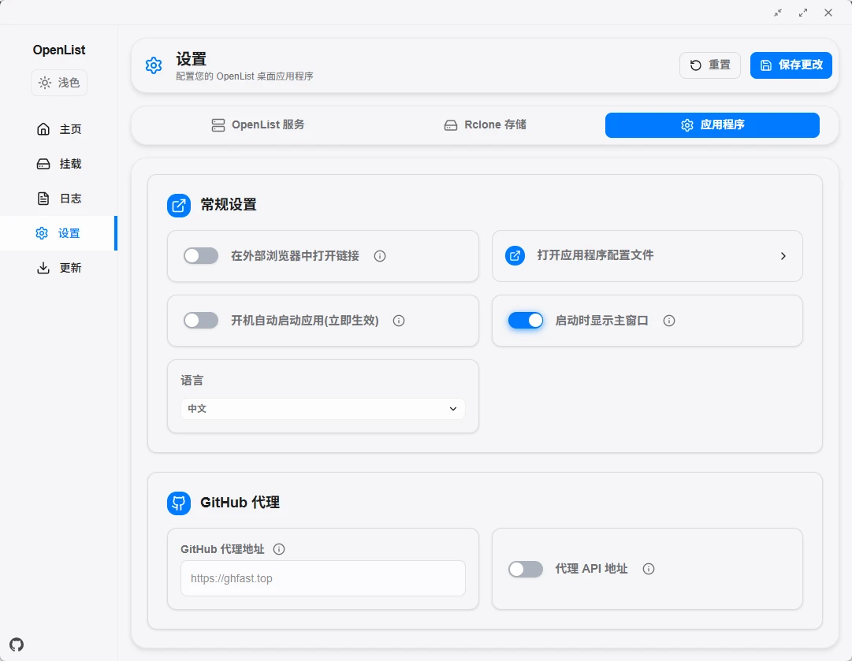852x661 pixels.
Task: Click the 保存更改 button
Action: coord(791,65)
